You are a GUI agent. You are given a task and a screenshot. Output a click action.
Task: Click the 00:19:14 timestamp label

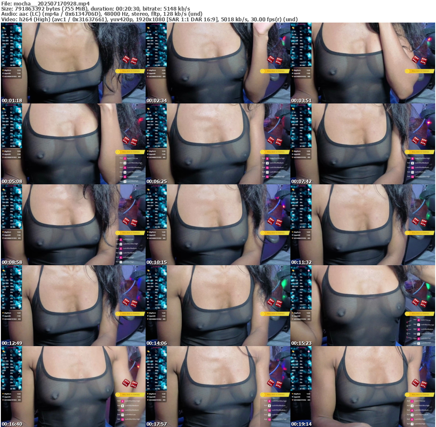(x=301, y=424)
